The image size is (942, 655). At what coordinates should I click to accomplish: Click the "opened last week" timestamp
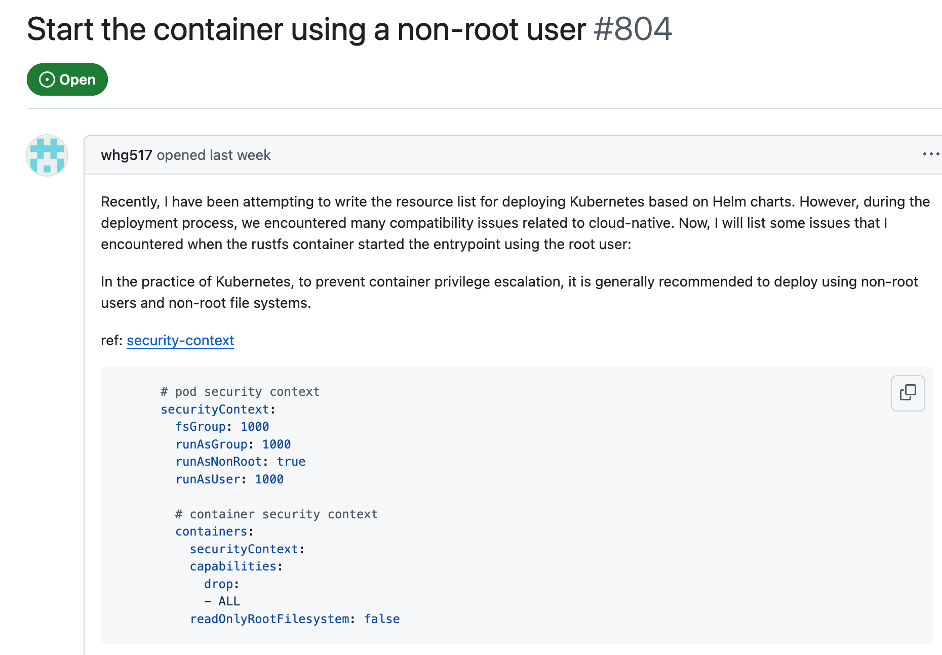(x=214, y=155)
